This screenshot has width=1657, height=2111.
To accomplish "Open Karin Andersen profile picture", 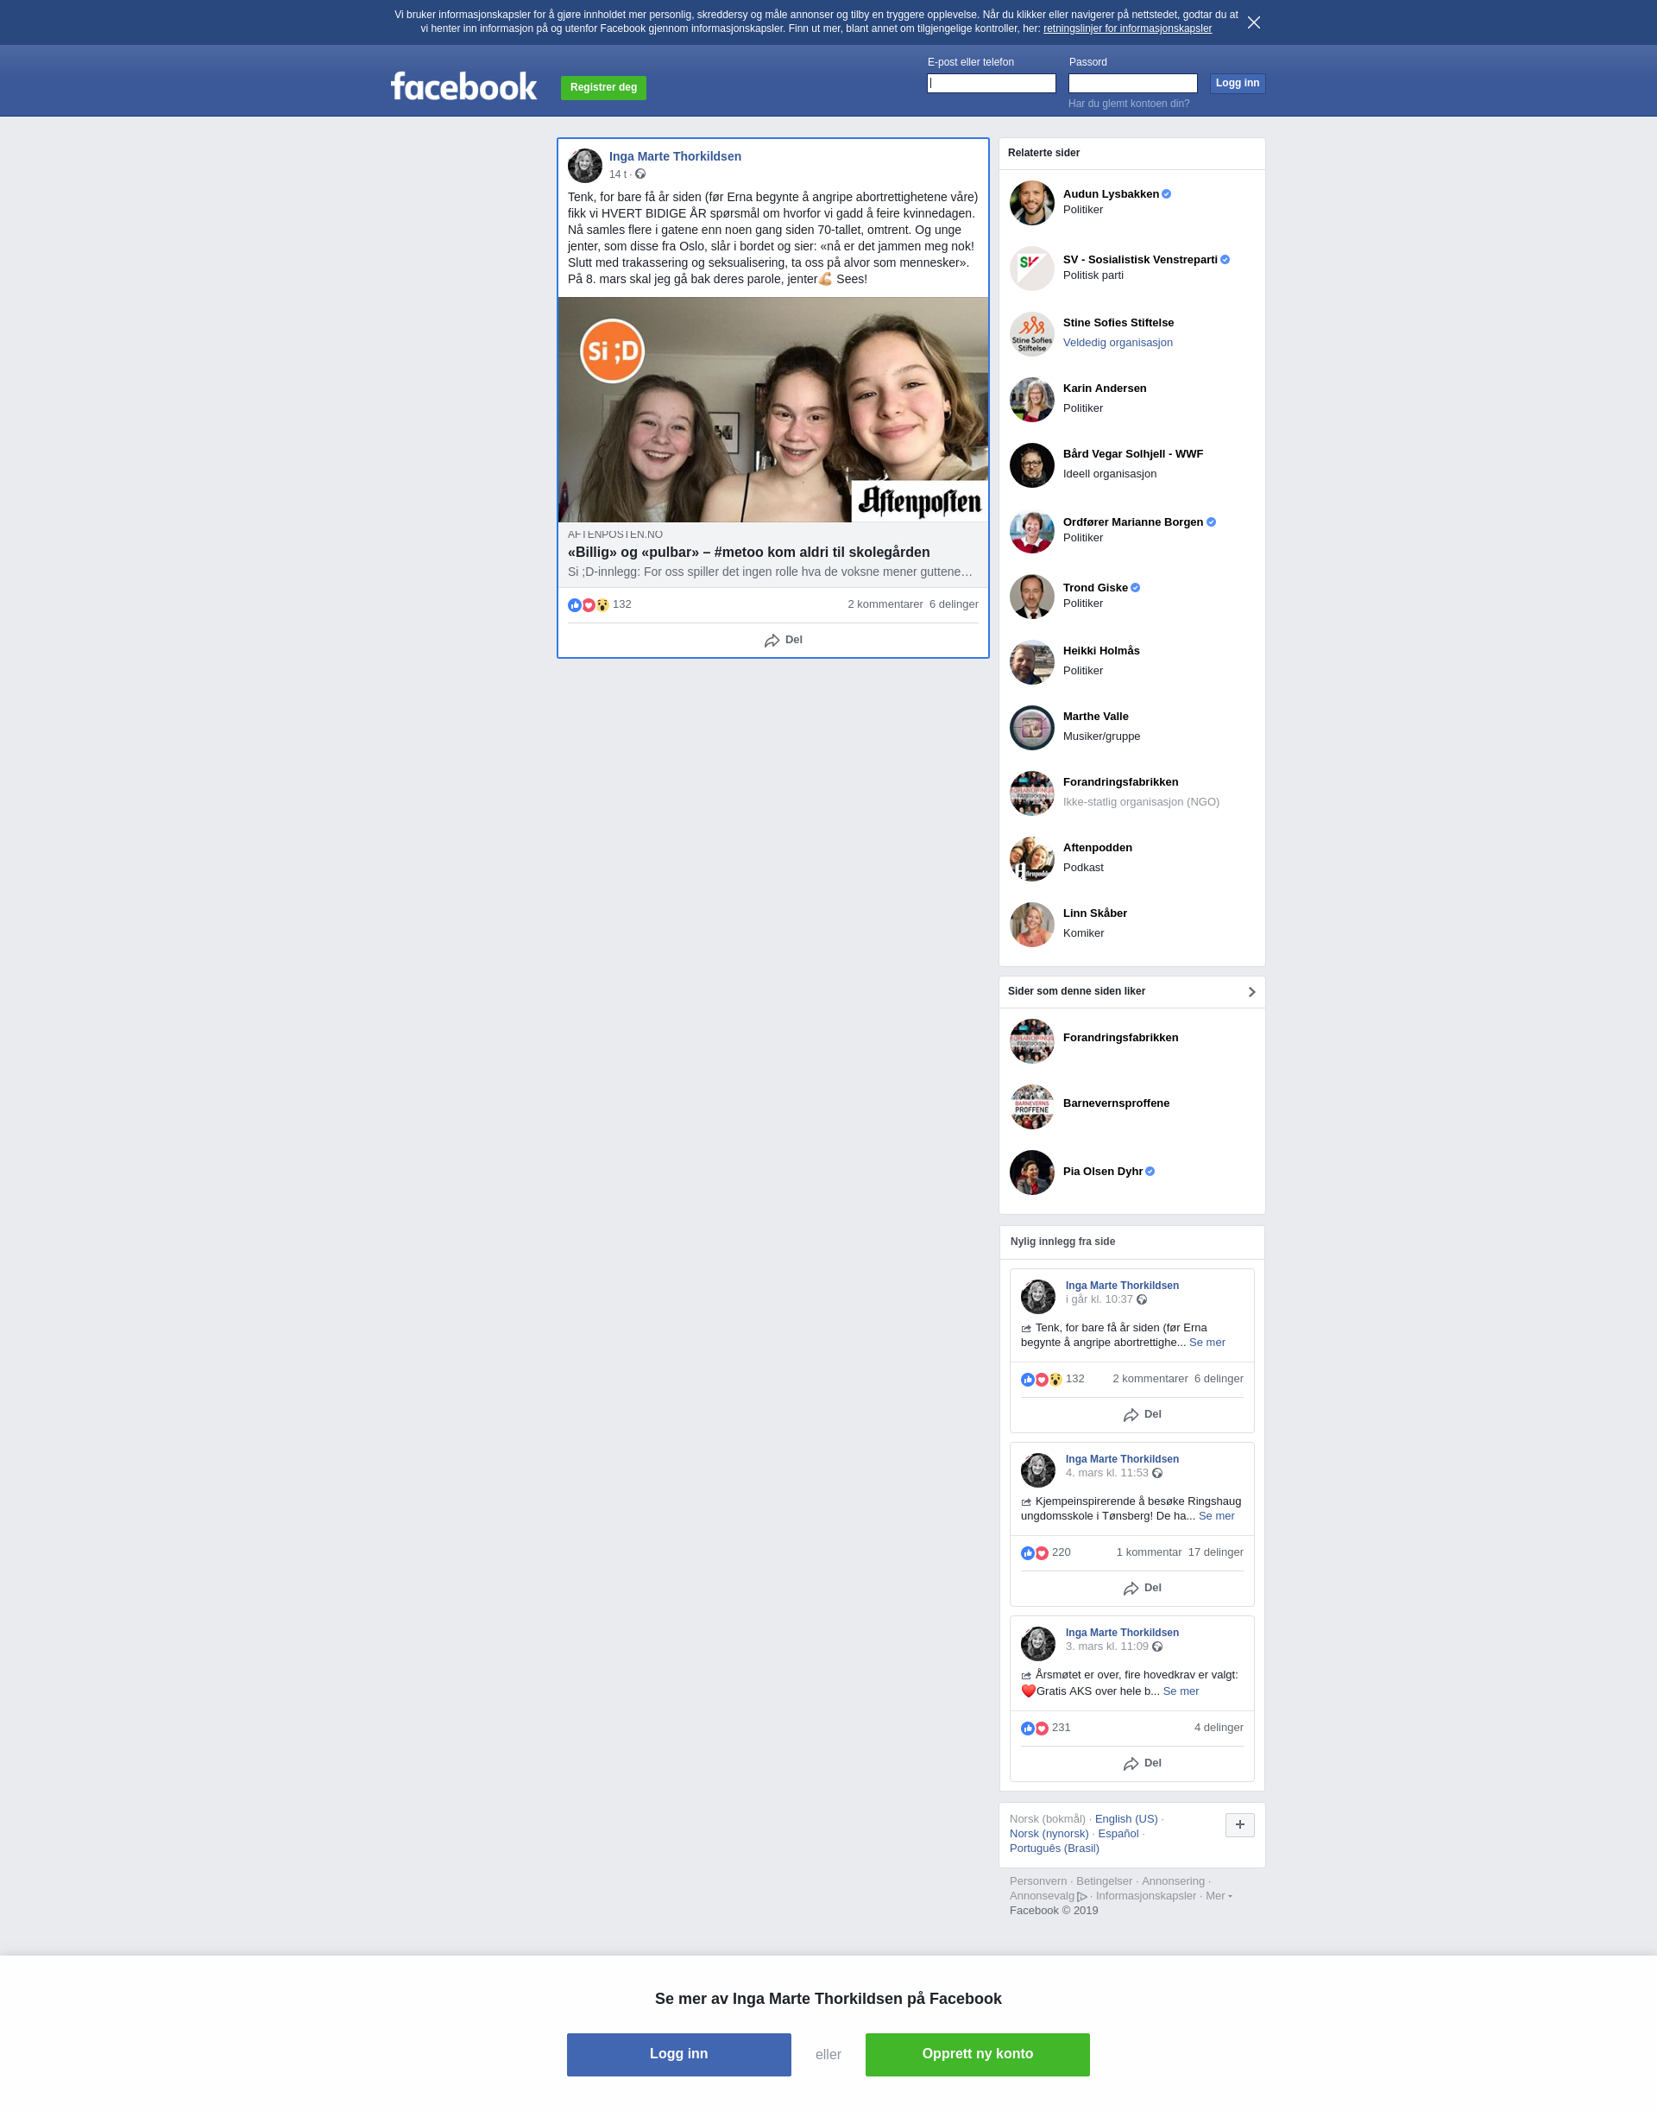I will pyautogui.click(x=1031, y=400).
